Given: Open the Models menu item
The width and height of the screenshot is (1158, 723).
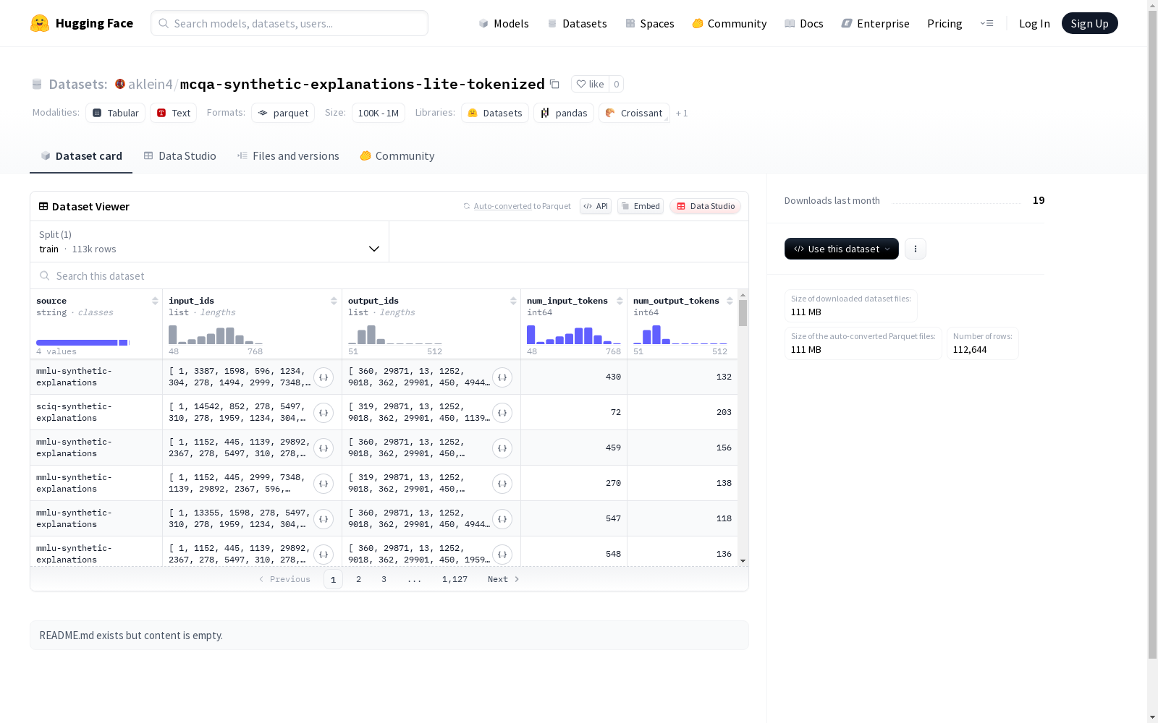Looking at the screenshot, I should (x=504, y=23).
